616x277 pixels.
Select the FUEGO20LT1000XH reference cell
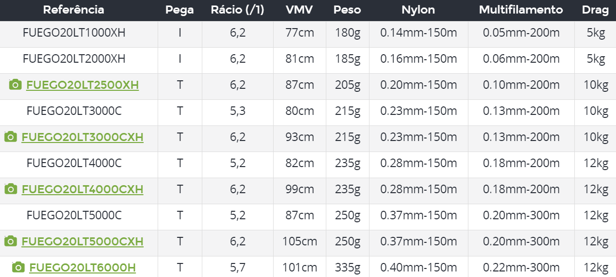[74, 33]
